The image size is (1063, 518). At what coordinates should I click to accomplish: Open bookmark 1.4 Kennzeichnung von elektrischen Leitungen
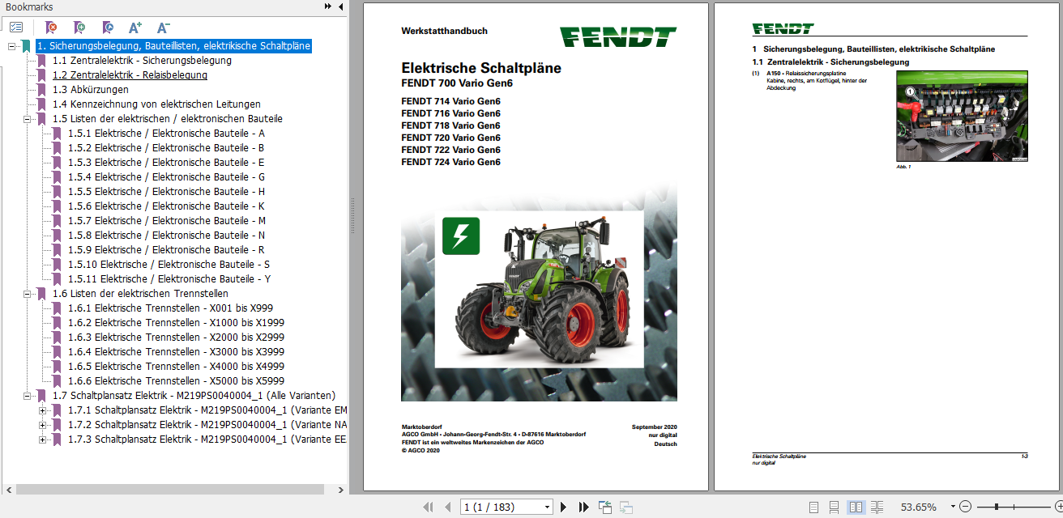156,104
